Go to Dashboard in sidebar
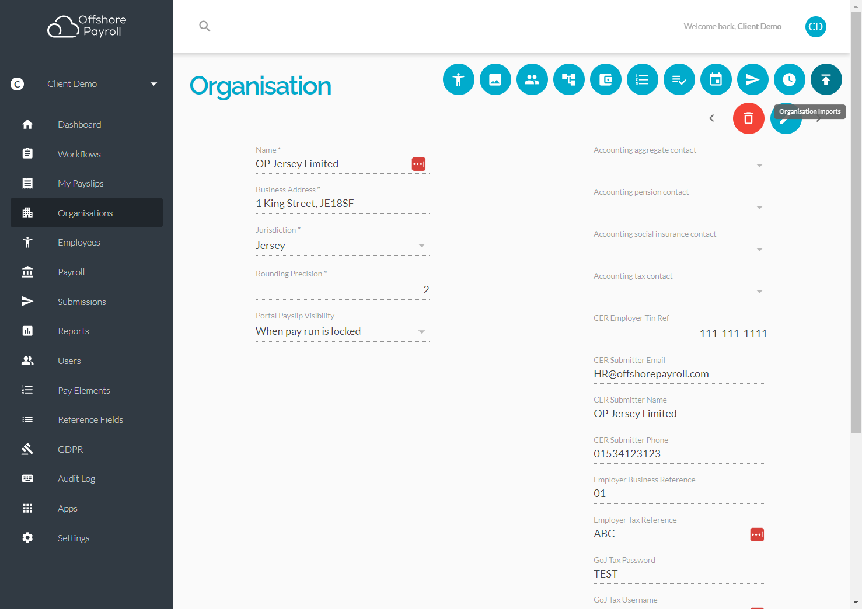 86,125
